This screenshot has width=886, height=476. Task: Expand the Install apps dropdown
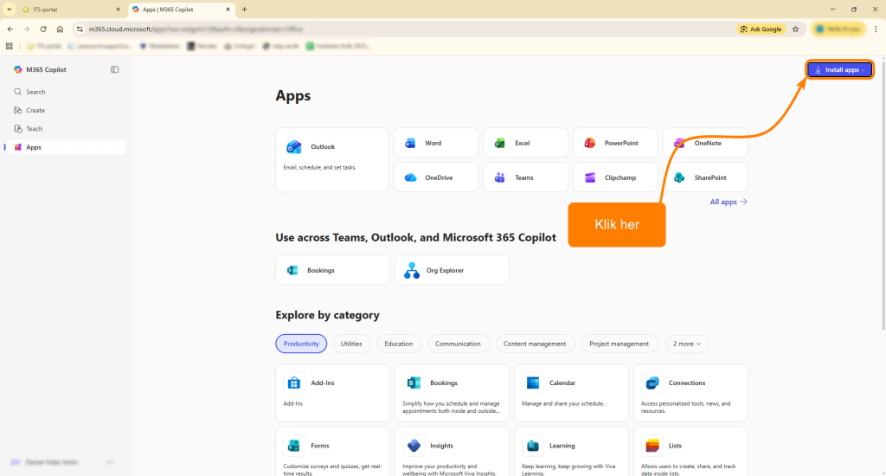click(839, 69)
